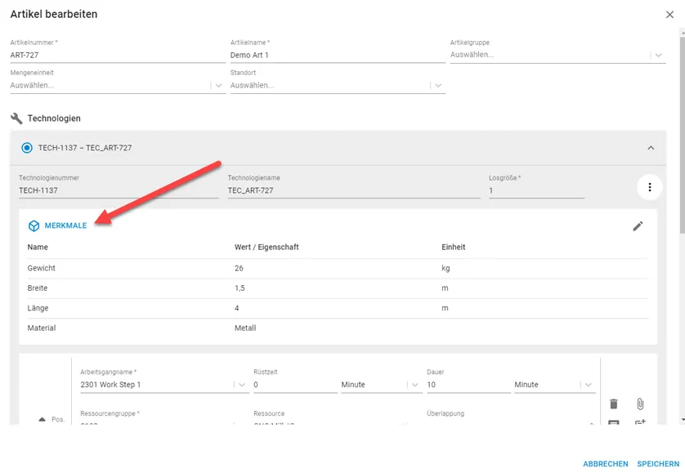Edit the Losgröße value field

pyautogui.click(x=536, y=190)
